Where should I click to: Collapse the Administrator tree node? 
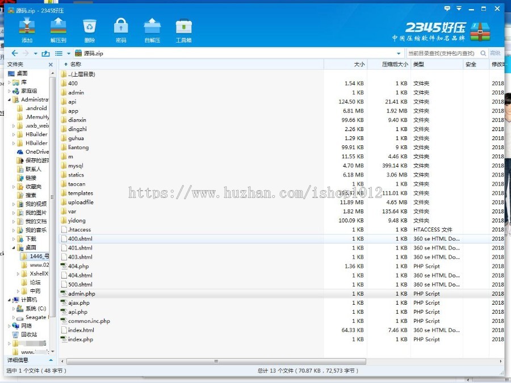click(x=9, y=100)
